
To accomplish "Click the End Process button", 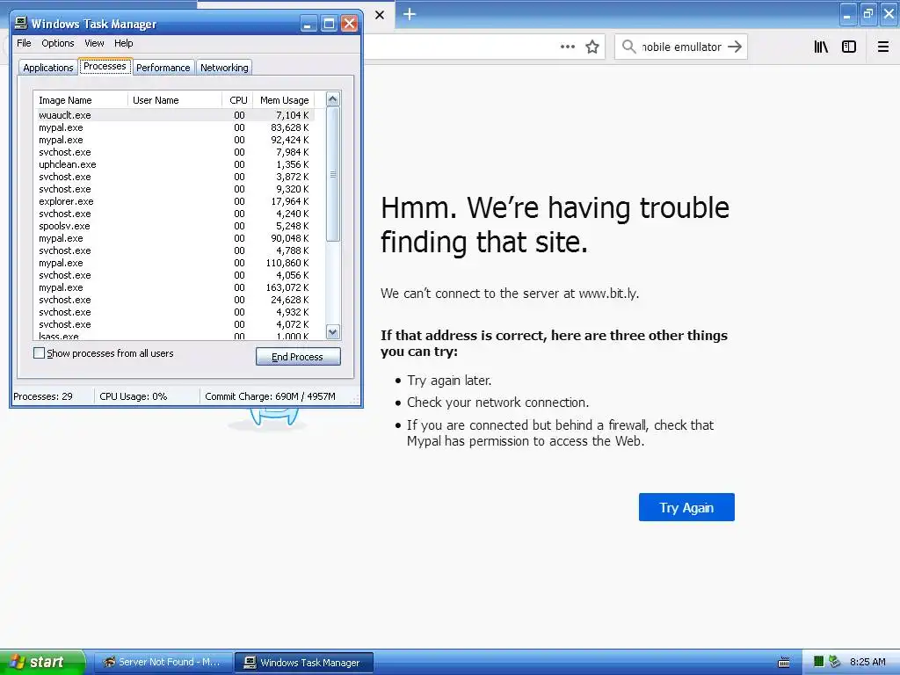I will [x=298, y=357].
